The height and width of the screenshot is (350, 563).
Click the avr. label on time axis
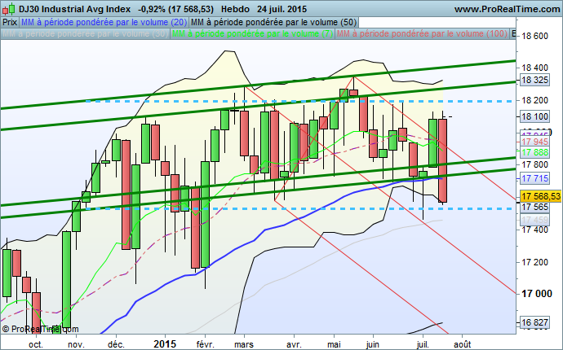pyautogui.click(x=294, y=344)
